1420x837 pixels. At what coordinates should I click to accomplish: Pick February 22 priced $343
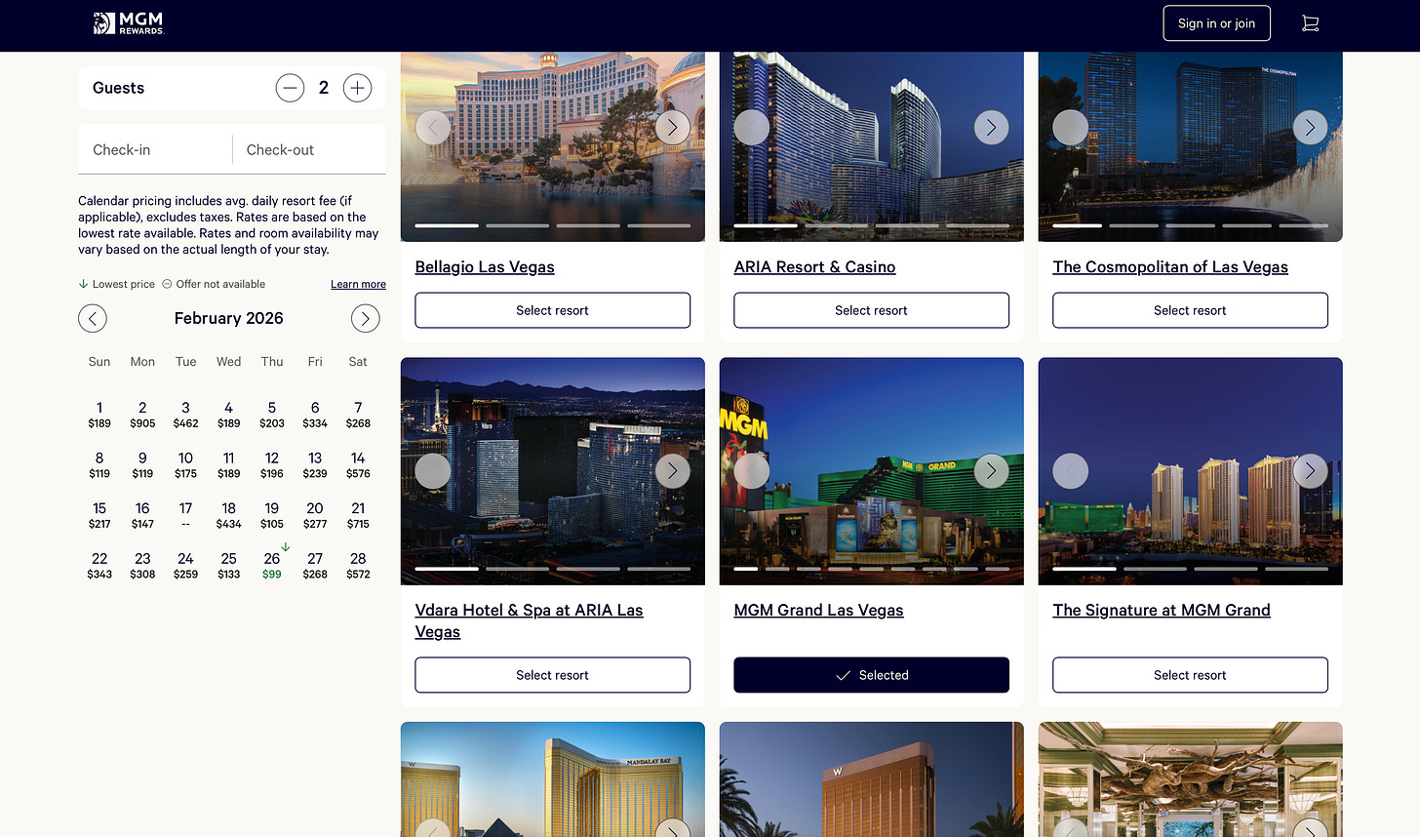point(99,566)
